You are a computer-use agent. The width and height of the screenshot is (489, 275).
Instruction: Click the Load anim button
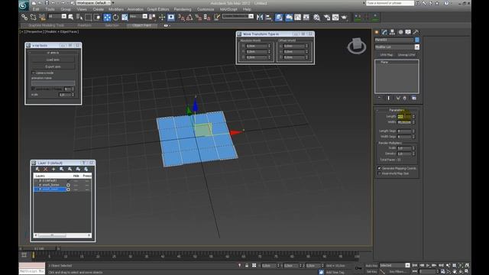click(53, 60)
